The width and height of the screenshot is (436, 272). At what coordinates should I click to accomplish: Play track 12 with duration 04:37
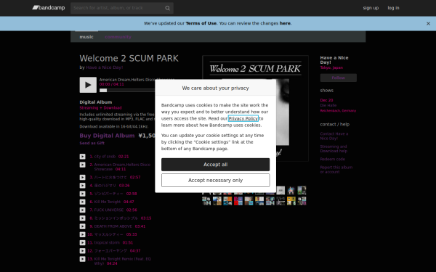tap(83, 251)
